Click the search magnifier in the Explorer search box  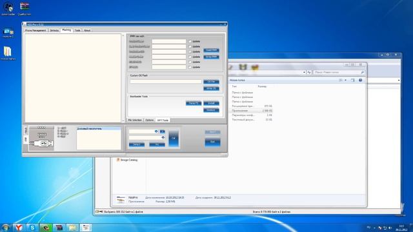coord(363,72)
